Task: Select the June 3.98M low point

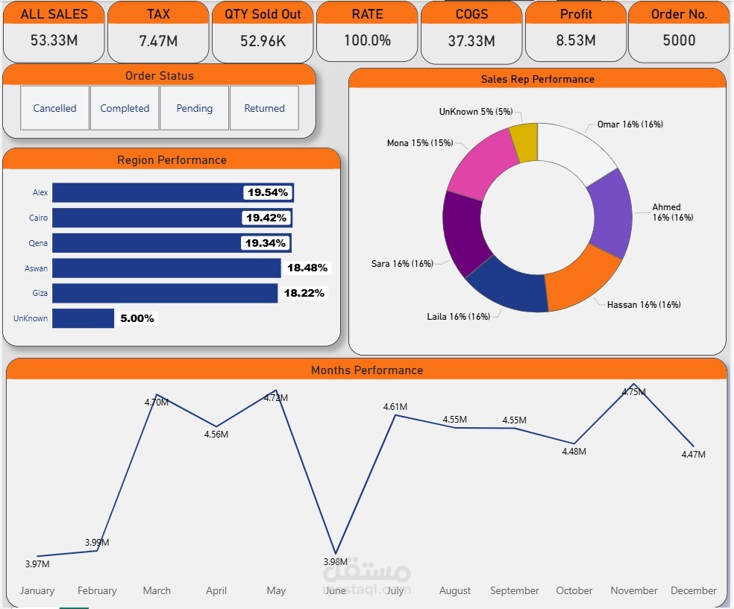Action: tap(336, 553)
